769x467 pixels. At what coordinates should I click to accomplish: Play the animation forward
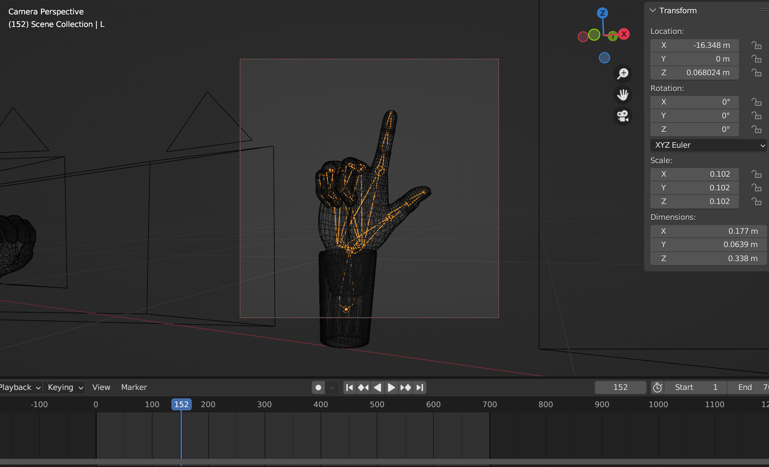[x=391, y=388]
